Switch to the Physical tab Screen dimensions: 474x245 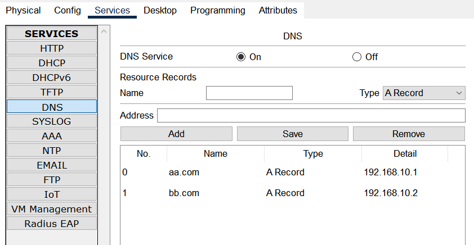coord(23,10)
